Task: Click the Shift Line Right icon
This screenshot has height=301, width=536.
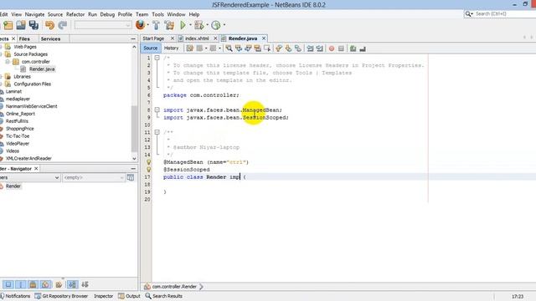Action: tap(320, 48)
